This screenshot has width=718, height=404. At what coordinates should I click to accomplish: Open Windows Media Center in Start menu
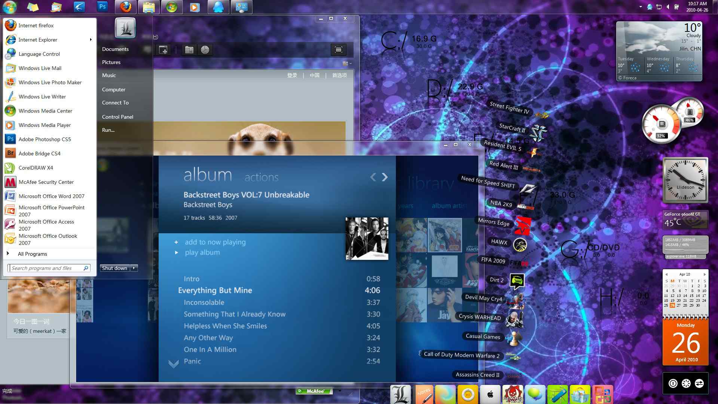point(49,111)
